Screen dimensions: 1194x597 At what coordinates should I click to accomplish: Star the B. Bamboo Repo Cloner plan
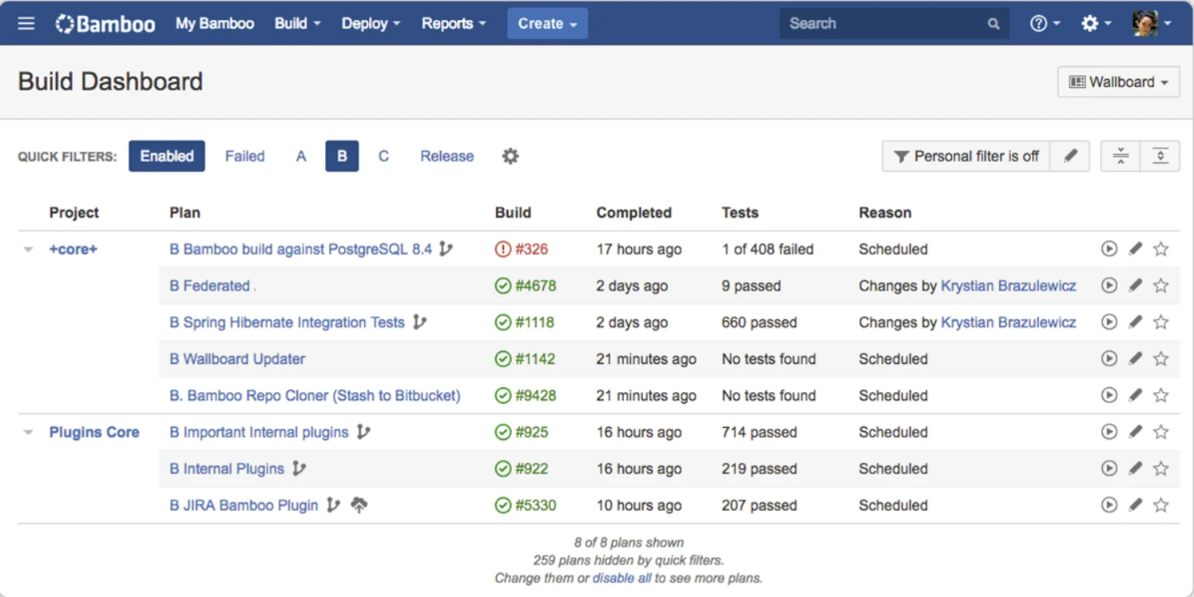tap(1161, 396)
